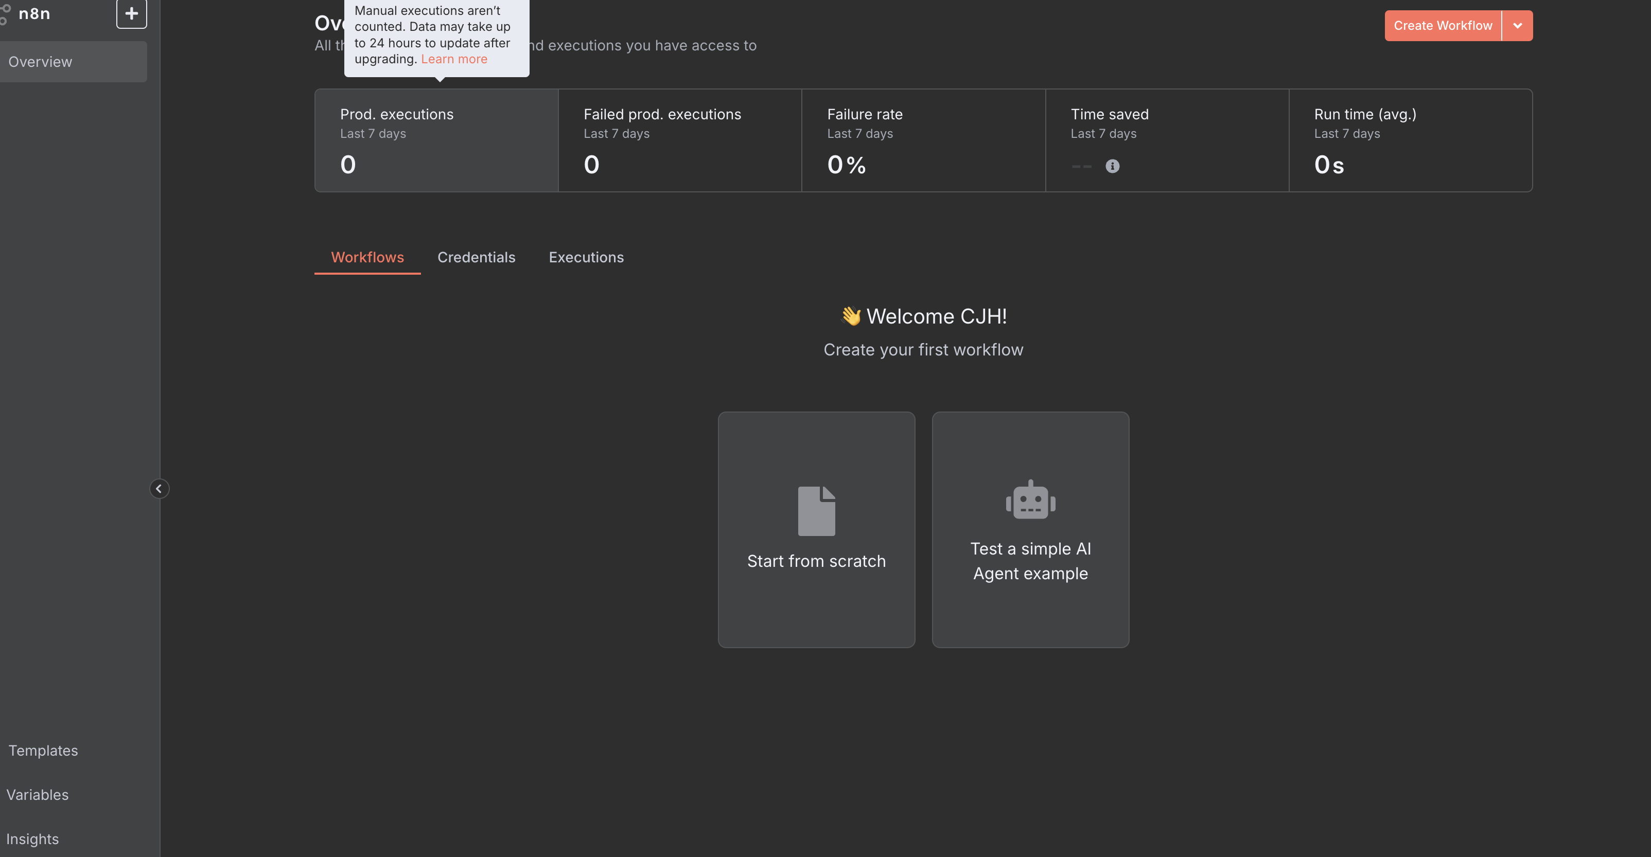Open the Failure rate summary card

point(923,140)
